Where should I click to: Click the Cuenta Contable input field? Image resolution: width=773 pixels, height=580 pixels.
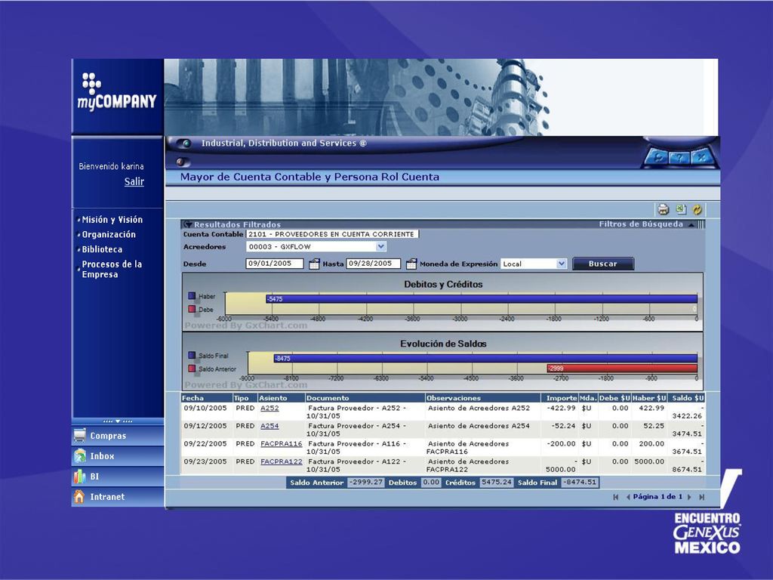[332, 234]
